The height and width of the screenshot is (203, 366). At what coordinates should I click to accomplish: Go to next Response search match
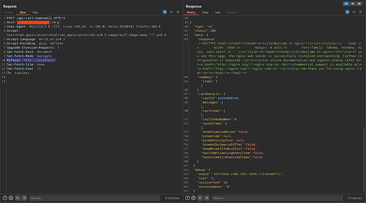tap(207, 198)
